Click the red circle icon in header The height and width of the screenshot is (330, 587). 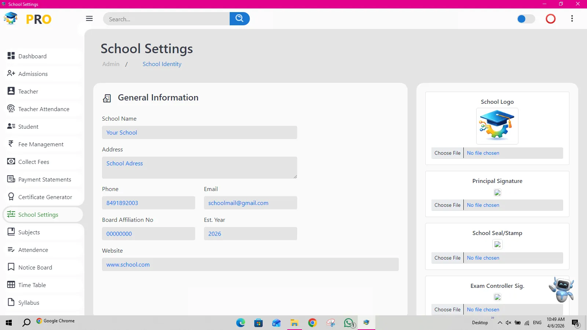551,19
